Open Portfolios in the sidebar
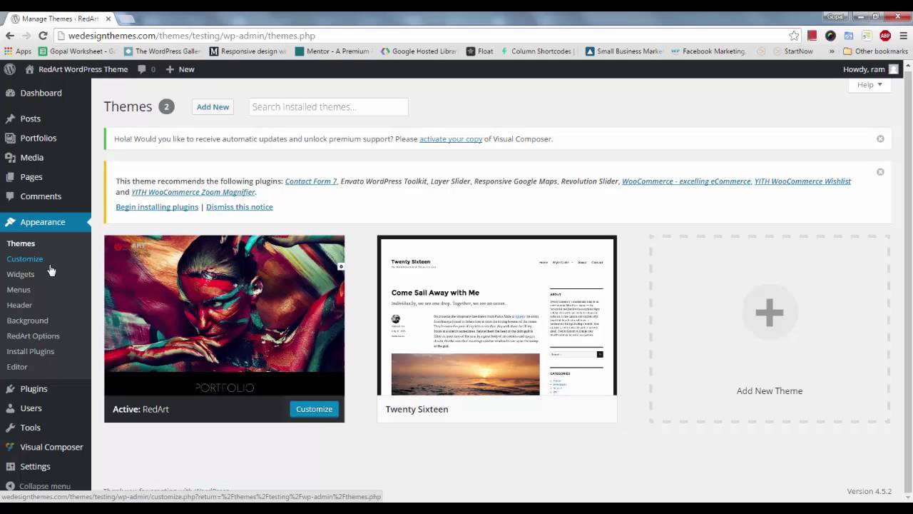 pos(38,138)
